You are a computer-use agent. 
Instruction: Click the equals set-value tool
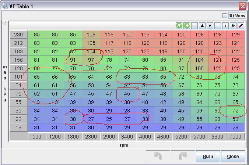(194, 26)
